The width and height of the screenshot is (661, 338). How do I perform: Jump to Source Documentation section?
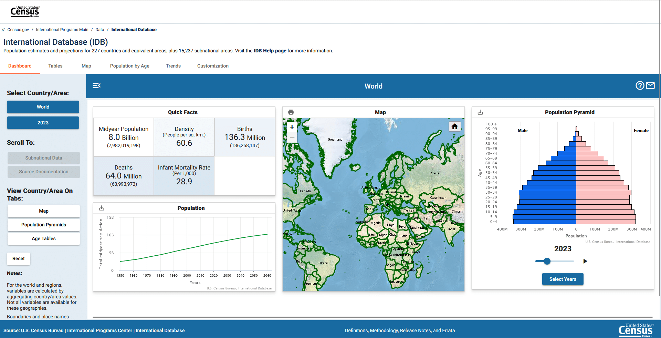pyautogui.click(x=44, y=172)
